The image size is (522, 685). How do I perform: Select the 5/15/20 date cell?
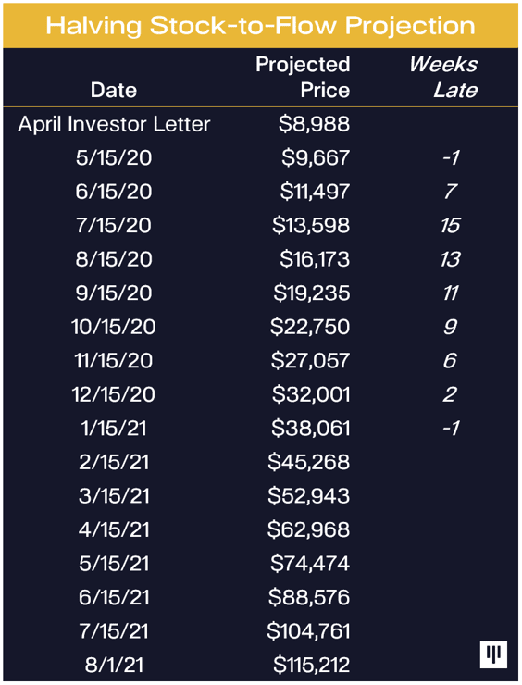(x=114, y=157)
